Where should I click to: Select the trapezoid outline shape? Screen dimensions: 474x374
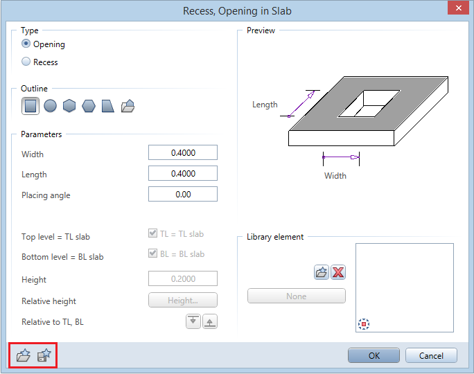pos(107,106)
